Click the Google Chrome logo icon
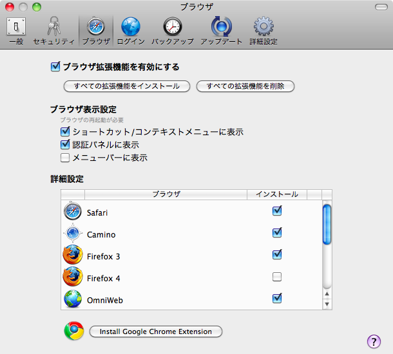The width and height of the screenshot is (393, 354). [74, 331]
